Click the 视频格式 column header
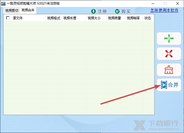The height and width of the screenshot is (133, 184). 54,18
